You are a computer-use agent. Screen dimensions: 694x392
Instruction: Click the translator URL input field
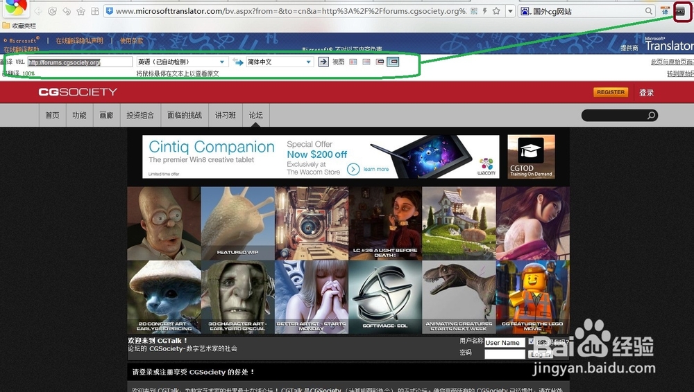pos(80,62)
